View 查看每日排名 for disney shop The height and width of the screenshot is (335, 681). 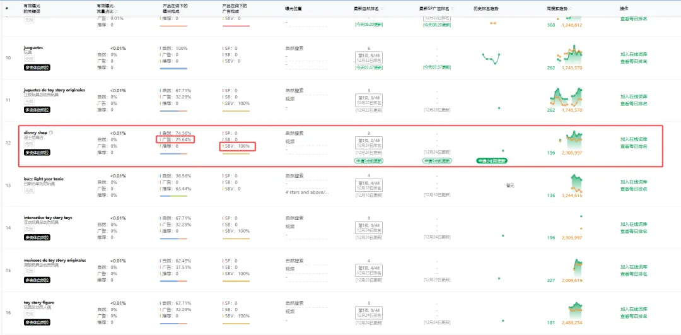click(x=634, y=146)
